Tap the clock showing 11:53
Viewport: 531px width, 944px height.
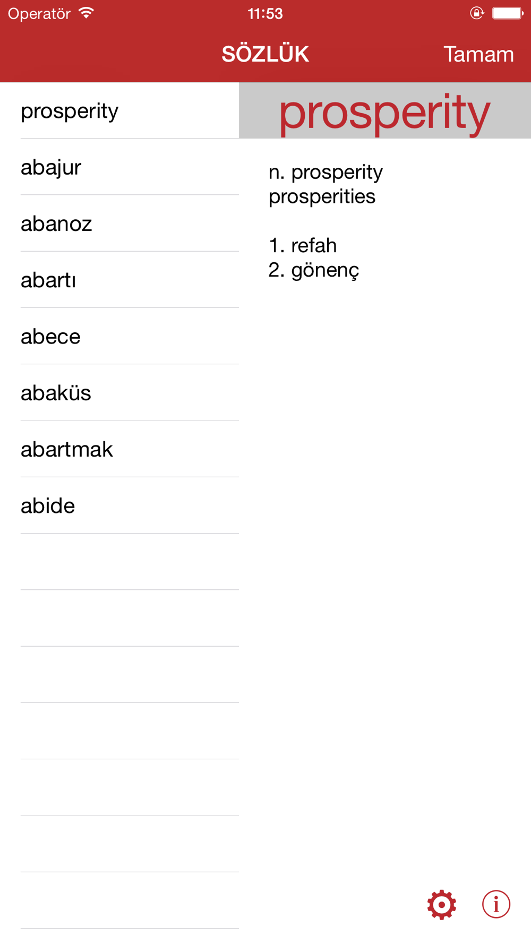pos(265,13)
